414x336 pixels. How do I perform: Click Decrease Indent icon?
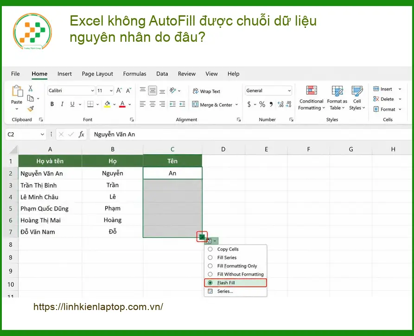click(172, 104)
